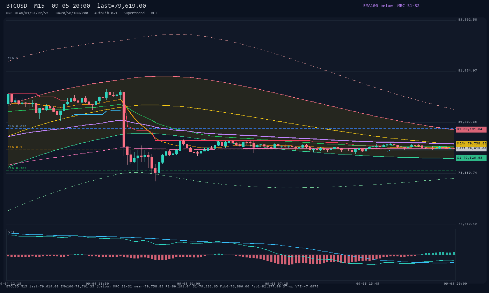The image size is (489, 293).
Task: Click the purple EMA100 below status text
Action: coord(378,6)
